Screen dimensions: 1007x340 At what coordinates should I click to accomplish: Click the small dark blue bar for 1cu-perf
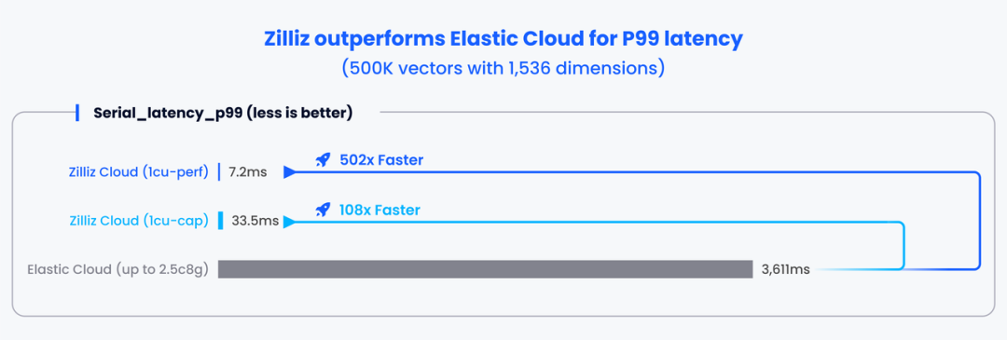coord(219,172)
